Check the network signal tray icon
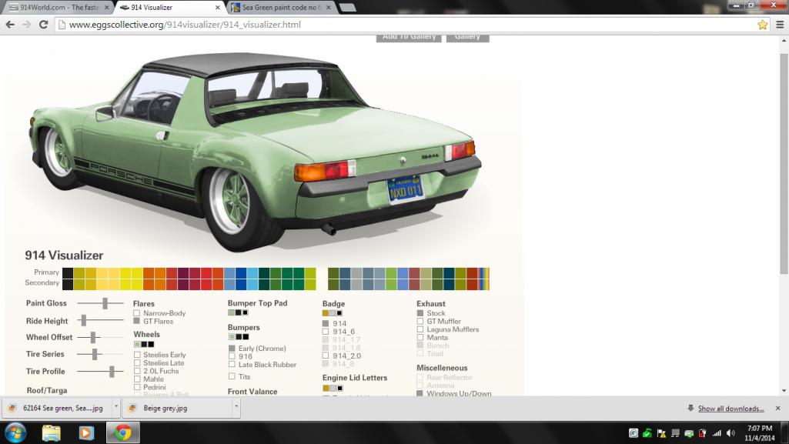 (717, 433)
